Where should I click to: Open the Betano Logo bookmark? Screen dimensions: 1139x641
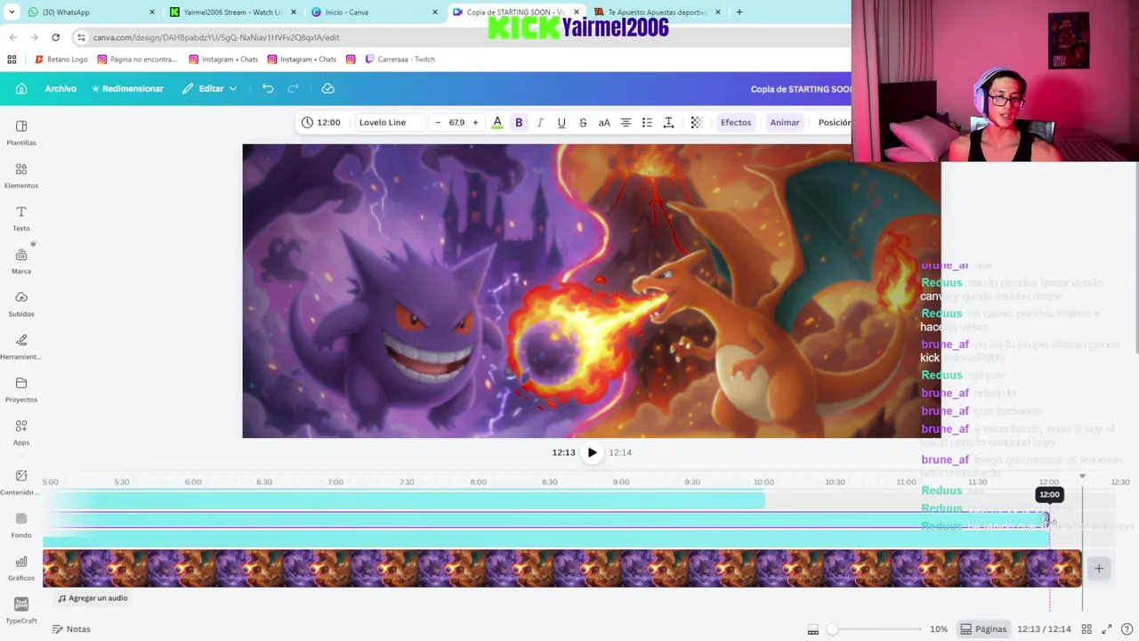click(x=61, y=60)
